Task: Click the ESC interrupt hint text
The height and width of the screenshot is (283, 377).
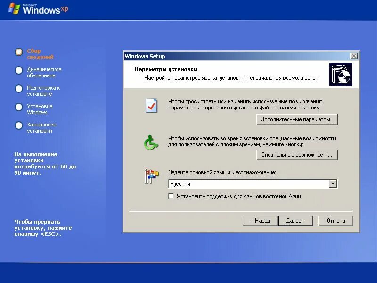Action: tap(43, 228)
